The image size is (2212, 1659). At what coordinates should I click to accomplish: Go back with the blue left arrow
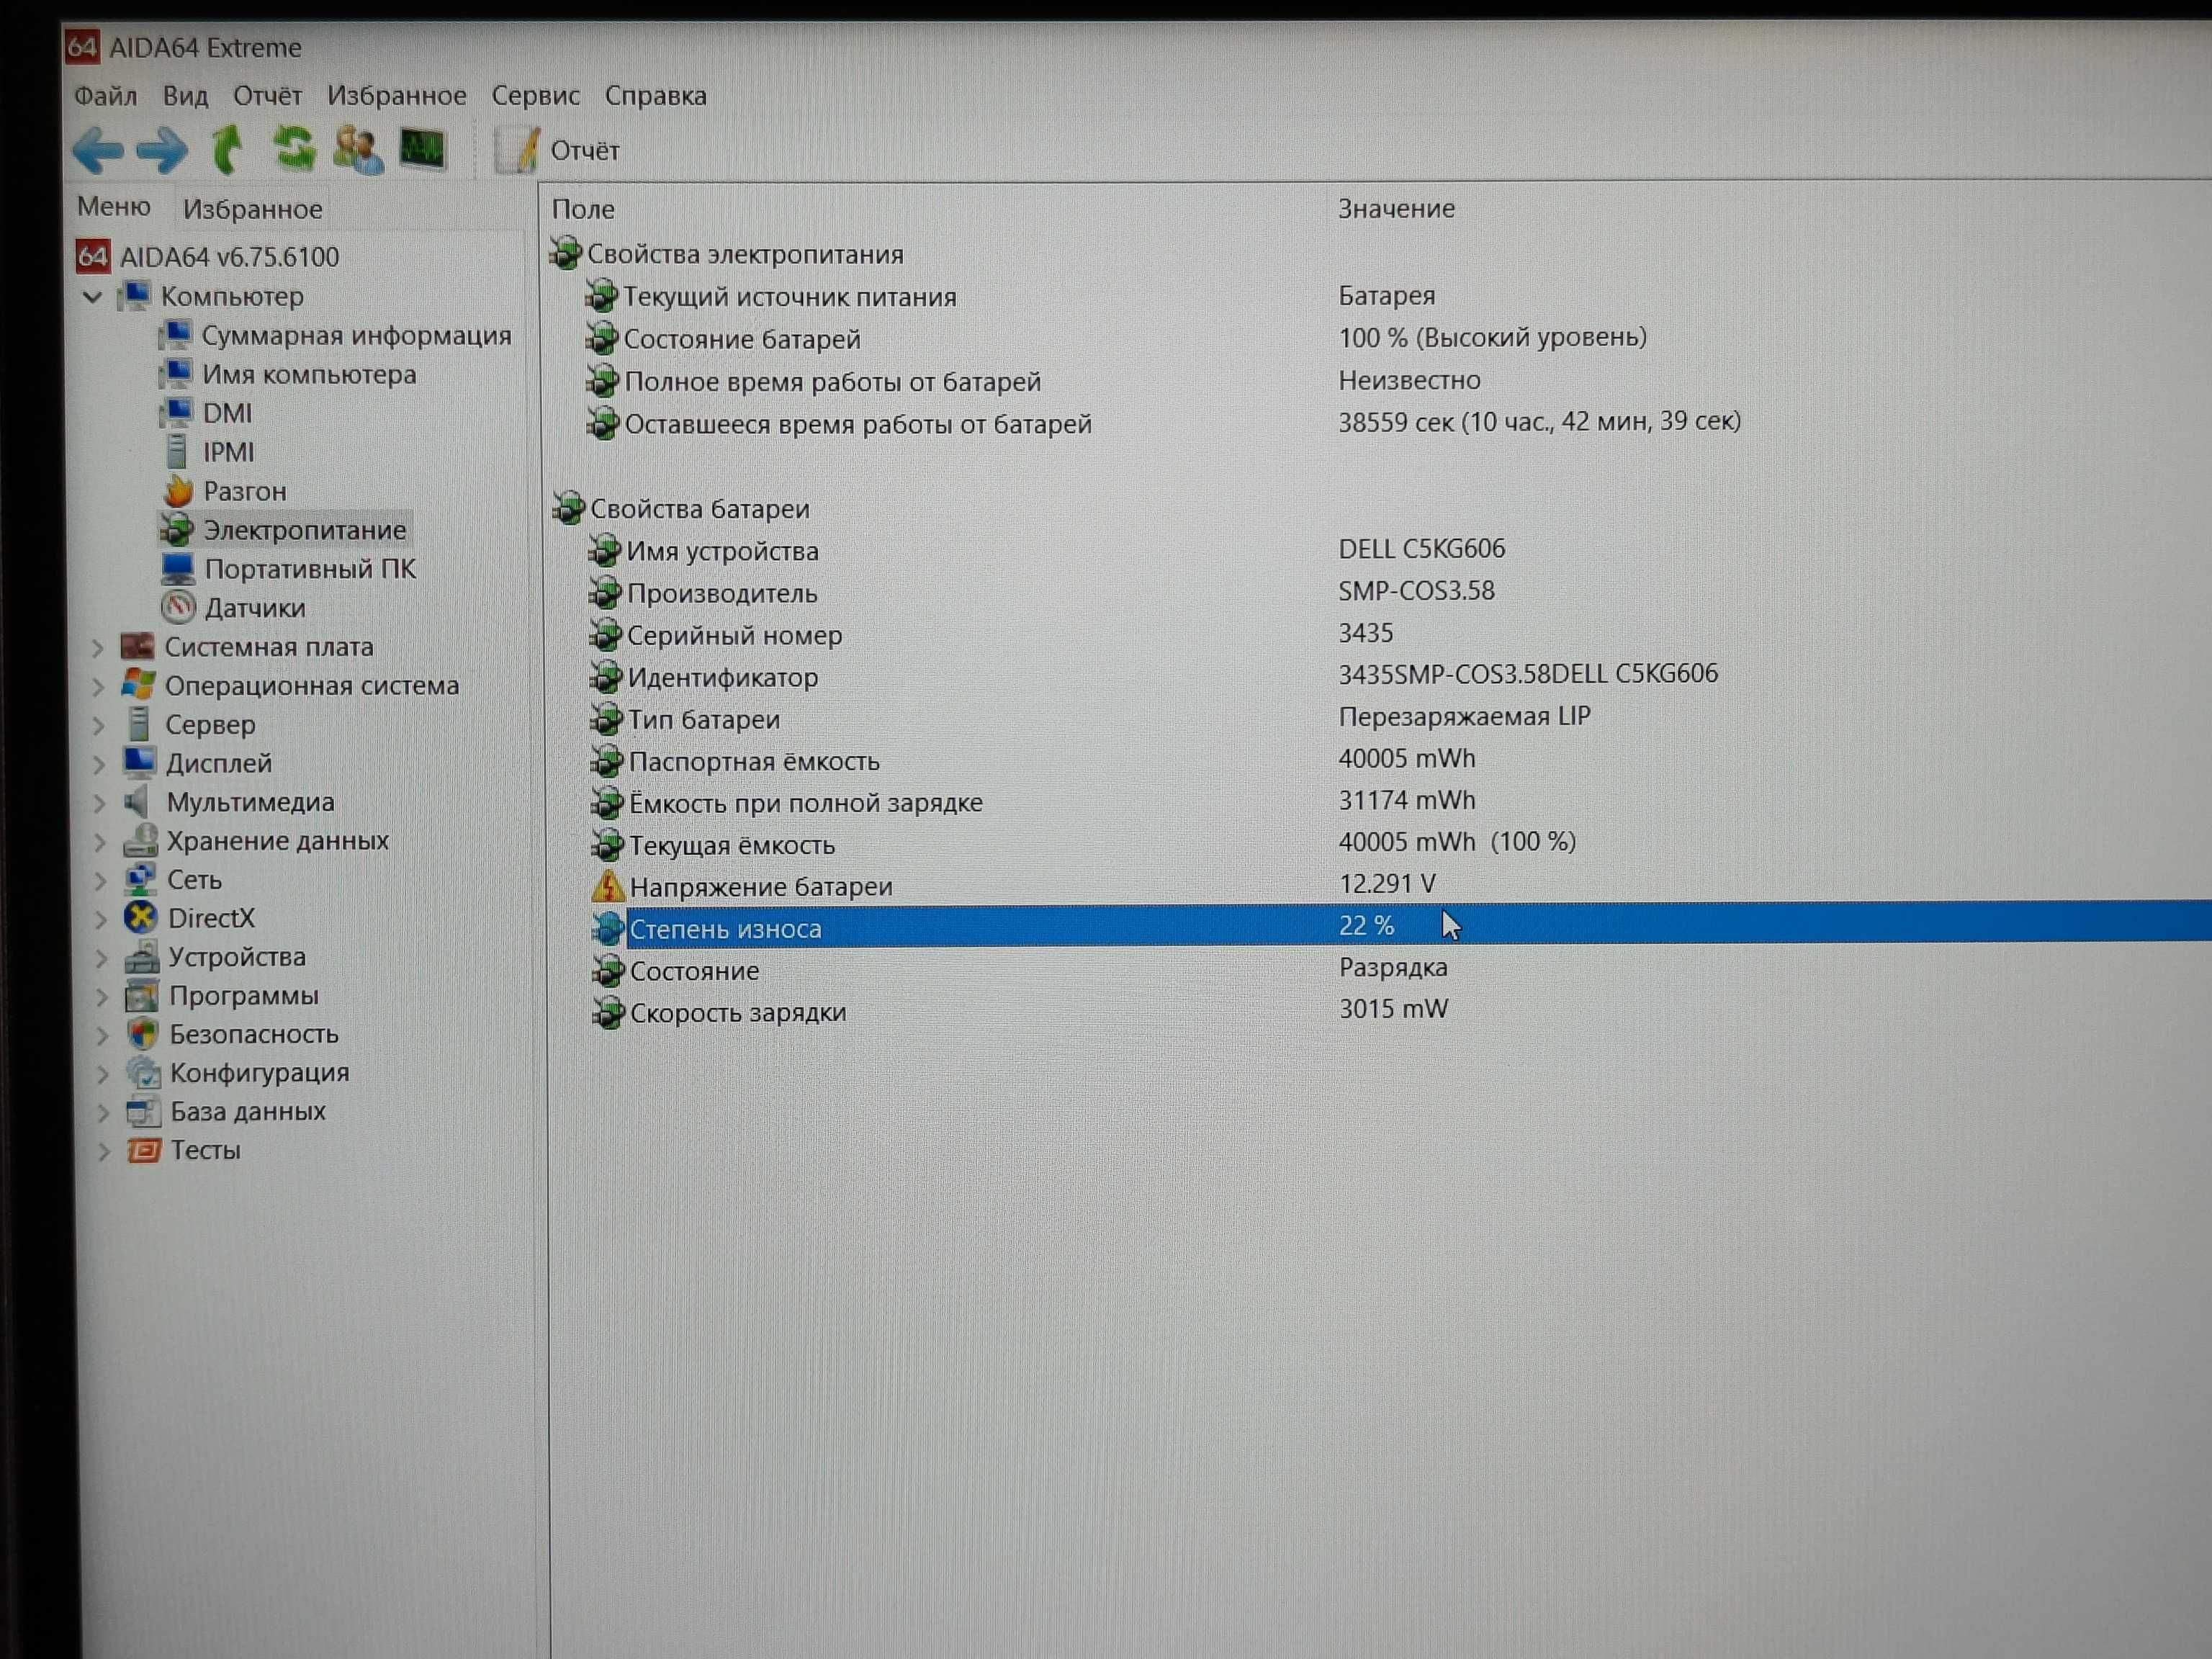[98, 151]
